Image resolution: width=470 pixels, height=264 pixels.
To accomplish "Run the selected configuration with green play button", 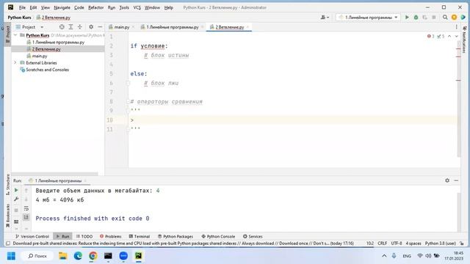I will click(x=407, y=18).
